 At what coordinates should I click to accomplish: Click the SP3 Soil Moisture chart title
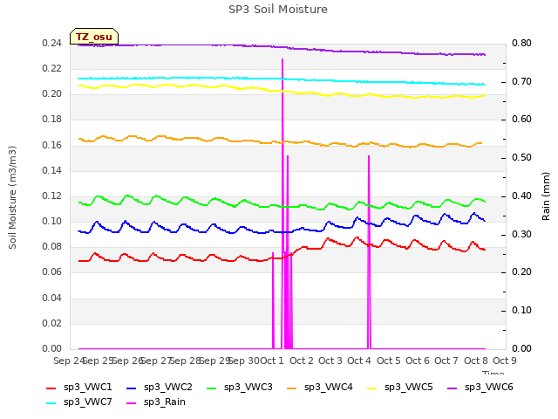pos(278,10)
